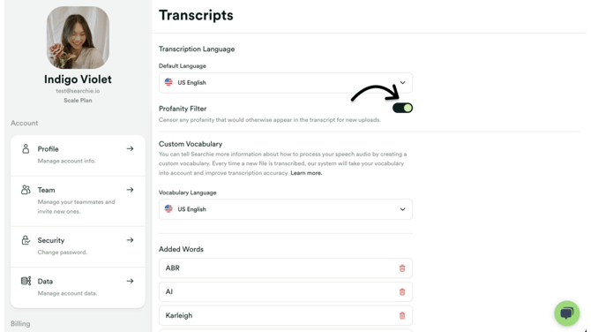Follow the Learn more link
591x332 pixels.
[306, 173]
